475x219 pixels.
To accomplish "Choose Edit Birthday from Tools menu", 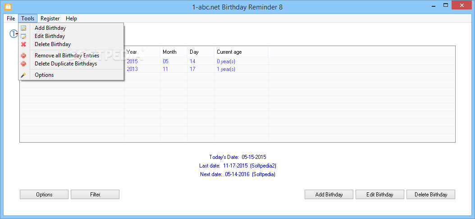I will [71, 37].
